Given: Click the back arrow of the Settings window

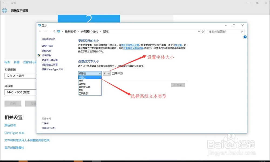Looking at the screenshot, I should [4, 3].
